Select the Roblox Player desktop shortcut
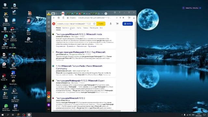Screen dimensions: 208x117 [x=29, y=40]
